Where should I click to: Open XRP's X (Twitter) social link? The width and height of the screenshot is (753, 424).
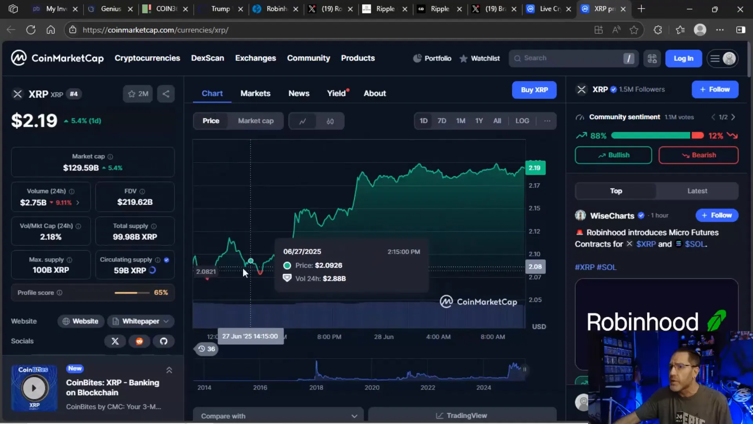(x=115, y=341)
